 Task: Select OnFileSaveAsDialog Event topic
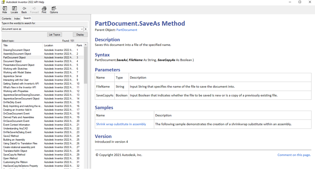(x=17, y=132)
